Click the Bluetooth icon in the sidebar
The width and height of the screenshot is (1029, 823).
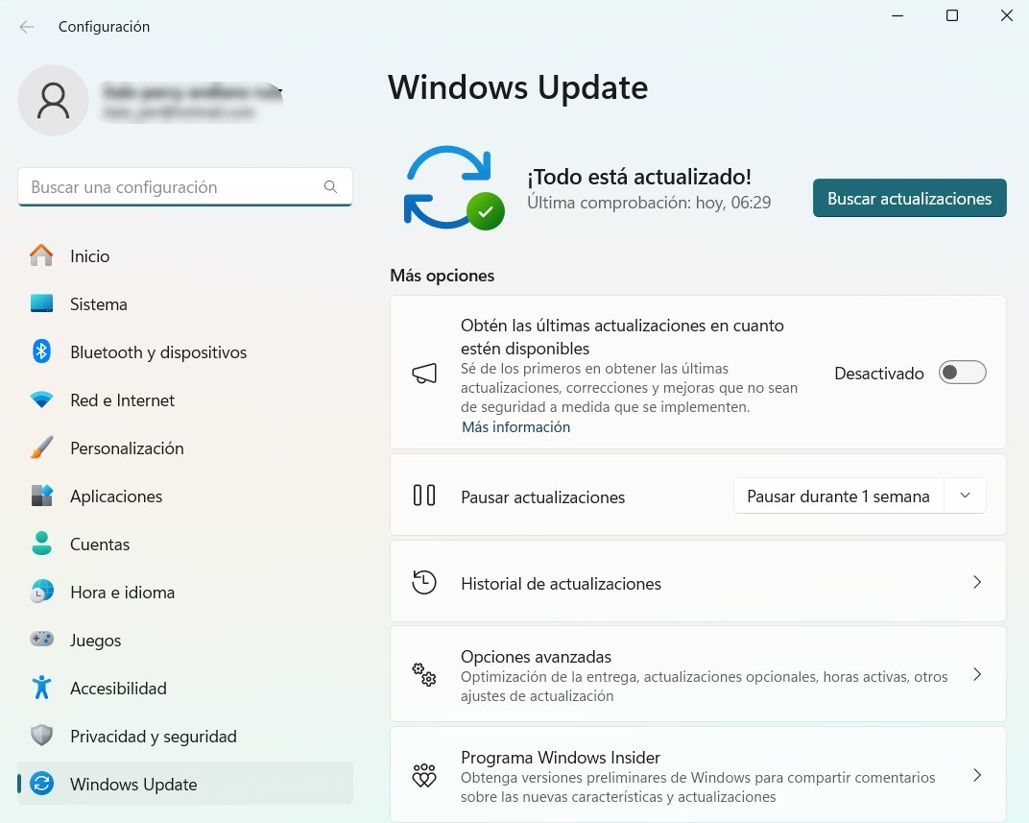[x=41, y=351]
